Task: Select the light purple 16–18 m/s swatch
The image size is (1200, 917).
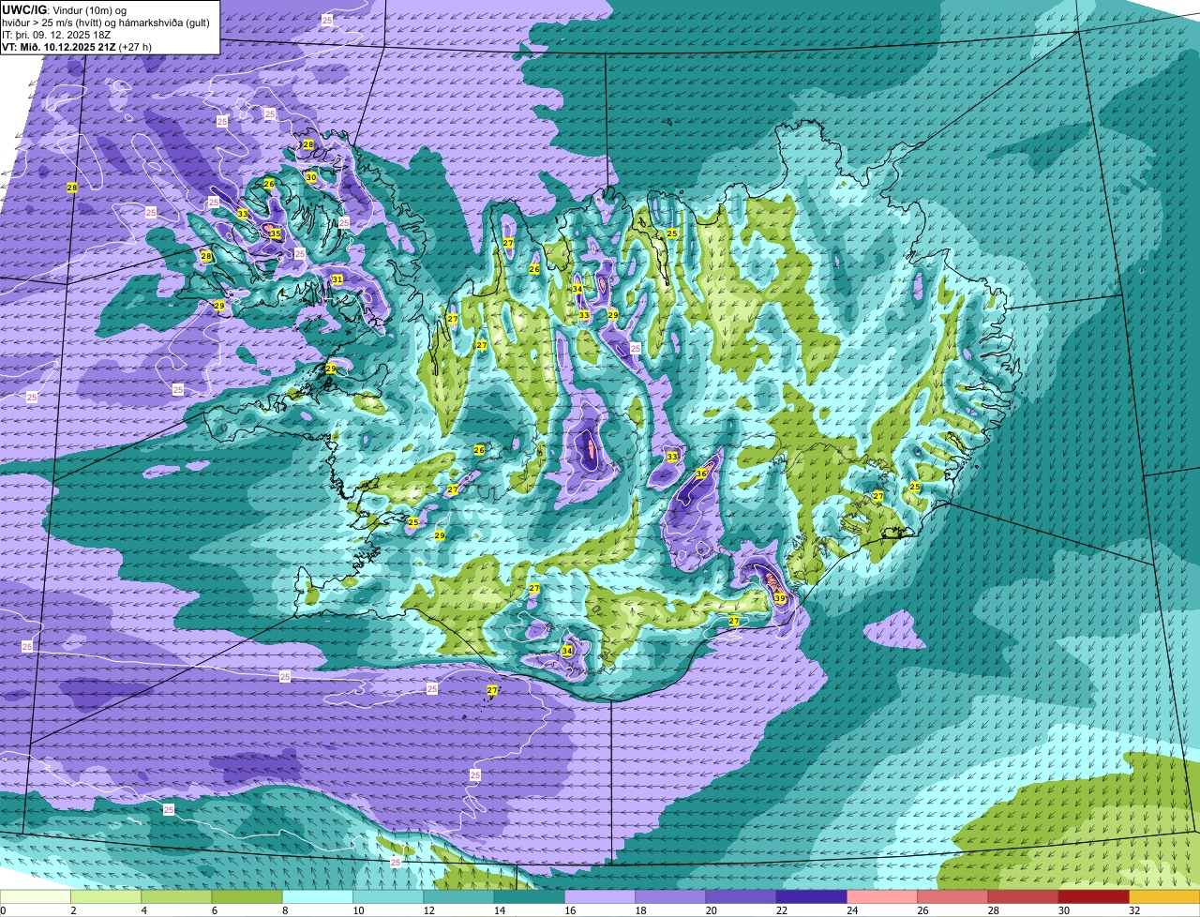Action: click(600, 896)
